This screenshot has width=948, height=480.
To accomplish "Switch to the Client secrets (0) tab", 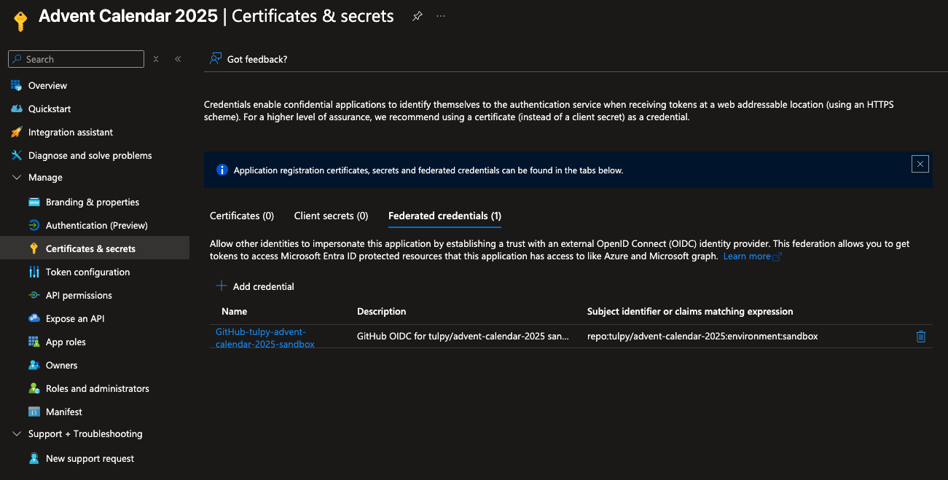I will click(331, 216).
